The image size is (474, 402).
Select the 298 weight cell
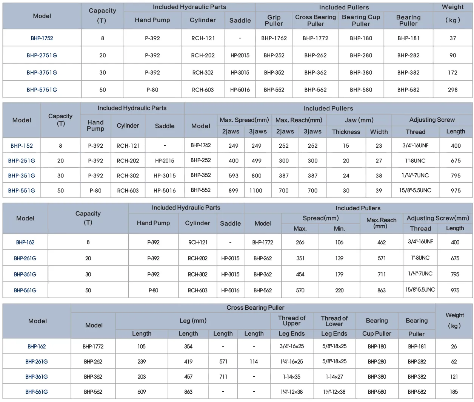pyautogui.click(x=453, y=90)
